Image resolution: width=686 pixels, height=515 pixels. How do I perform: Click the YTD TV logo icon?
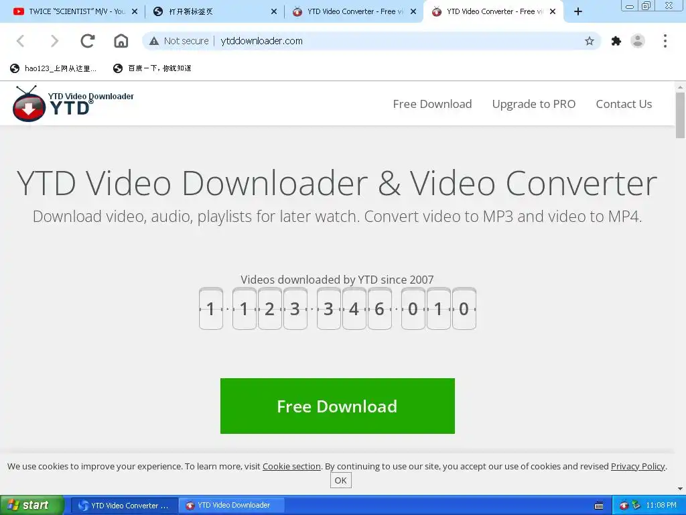point(29,104)
